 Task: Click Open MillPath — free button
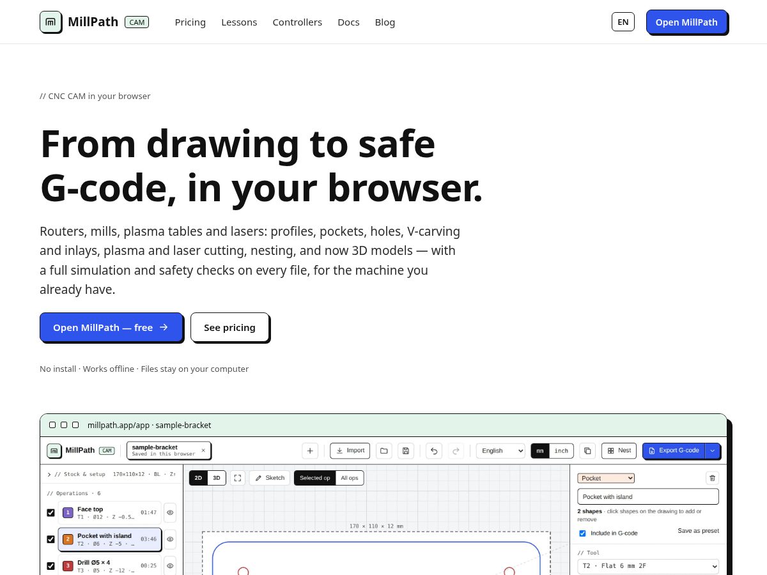(111, 327)
